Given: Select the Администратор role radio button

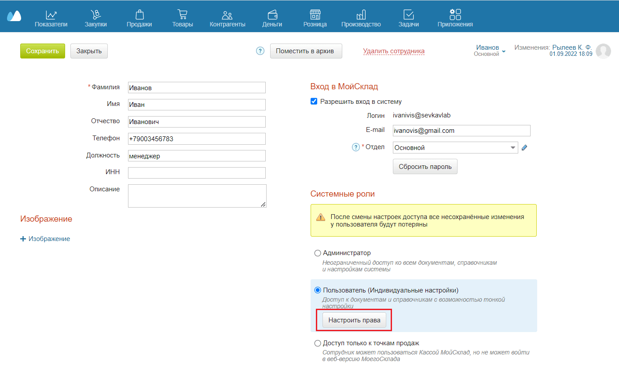Looking at the screenshot, I should tap(318, 253).
